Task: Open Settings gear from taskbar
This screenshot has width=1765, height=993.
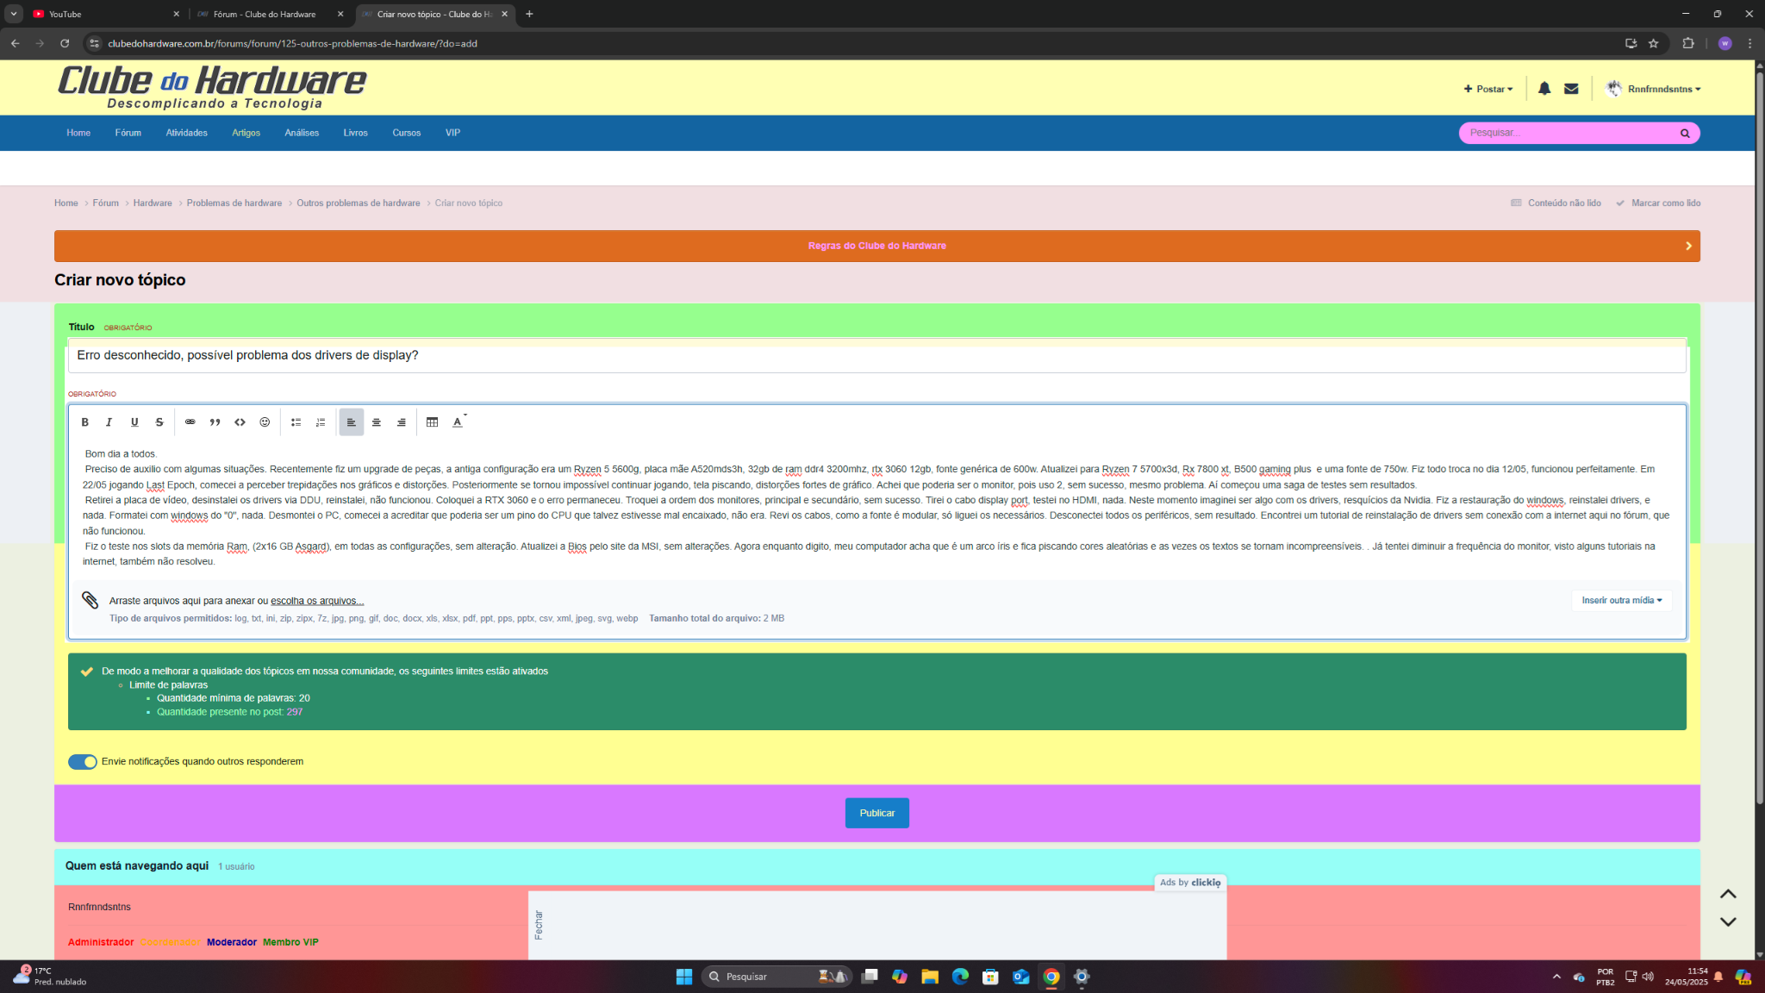Action: tap(1081, 977)
